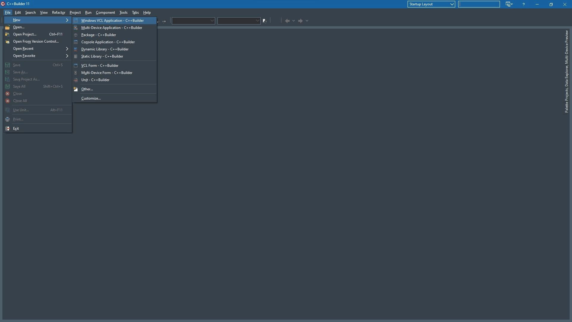Screen dimensions: 572x322
Task: Close the File menu via its menu bar item
Action: click(8, 13)
